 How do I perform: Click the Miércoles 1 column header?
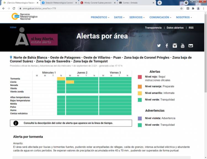tap(49, 72)
